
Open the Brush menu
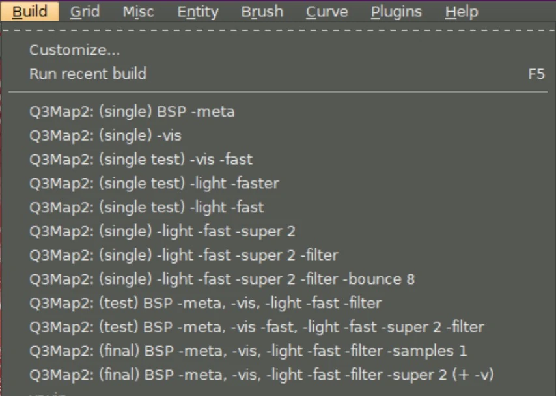pos(262,12)
